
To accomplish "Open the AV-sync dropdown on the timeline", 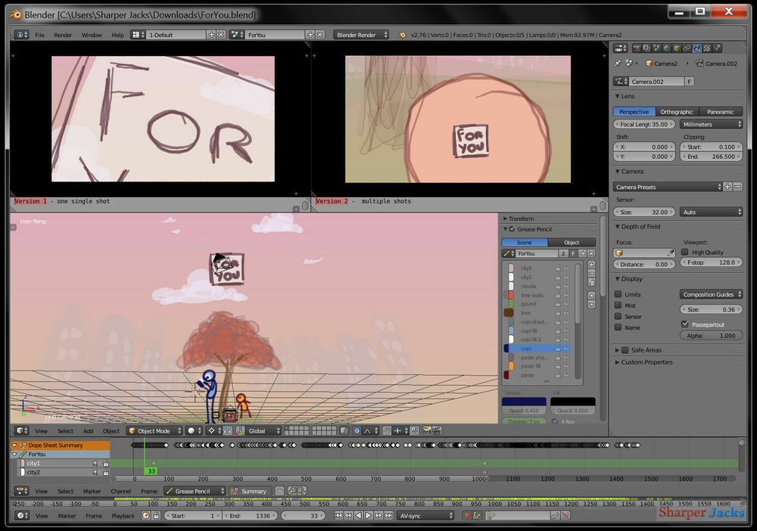I will point(425,516).
